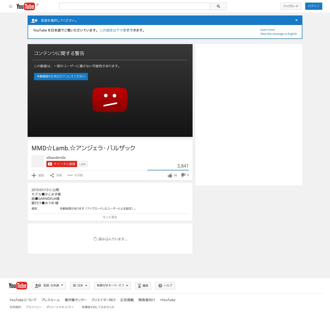Open 制限付きモード: オフ dropdown
330x314 pixels.
coord(112,286)
